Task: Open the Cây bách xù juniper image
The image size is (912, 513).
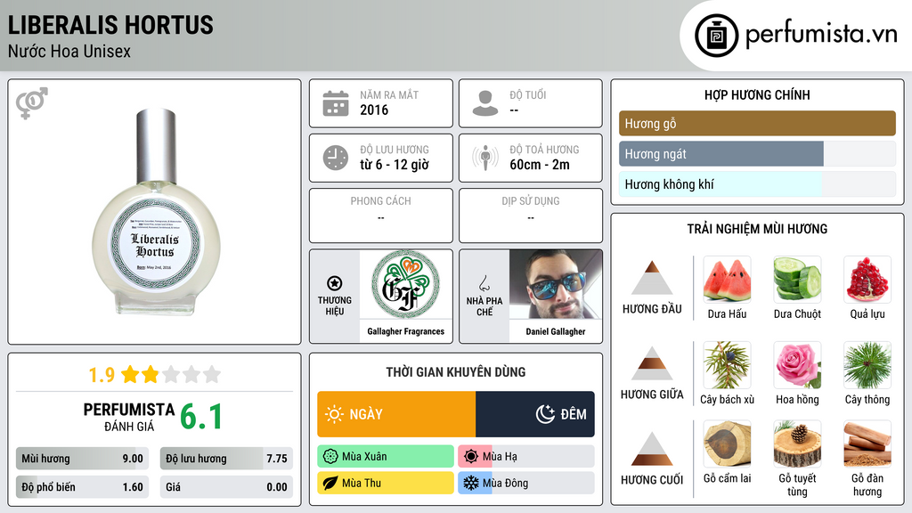Action: pyautogui.click(x=727, y=365)
